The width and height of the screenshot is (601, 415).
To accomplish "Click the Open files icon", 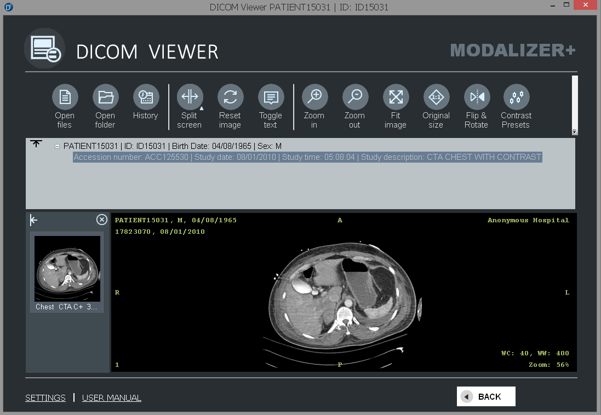I will pyautogui.click(x=65, y=98).
